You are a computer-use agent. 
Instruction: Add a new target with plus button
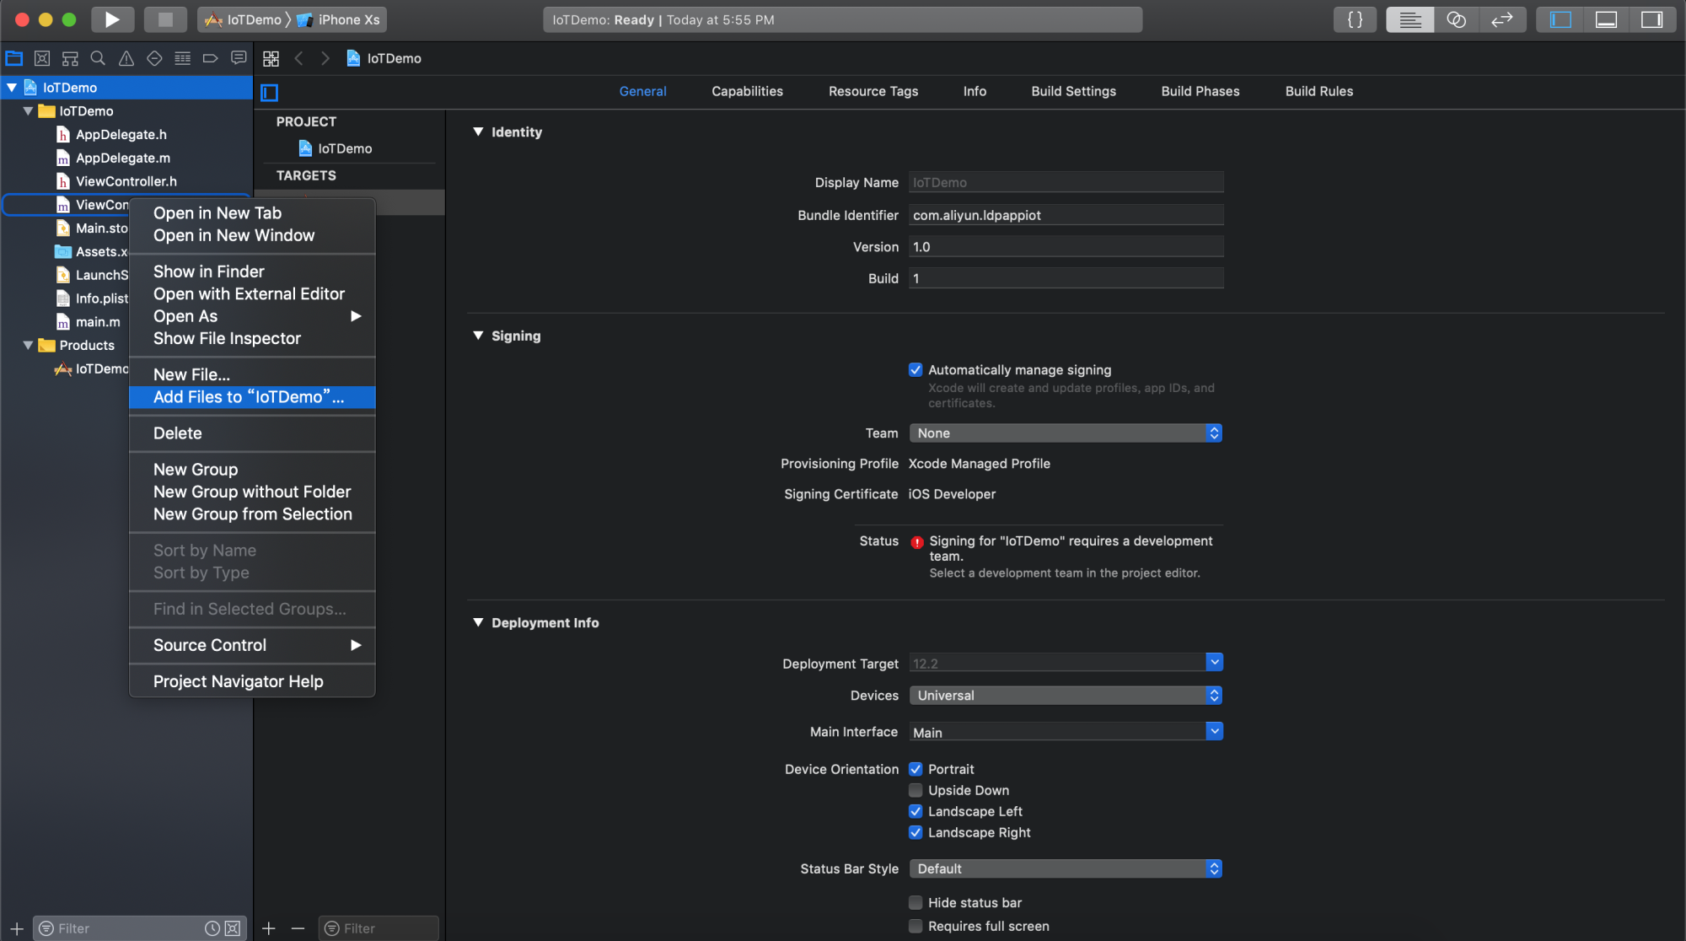click(269, 928)
